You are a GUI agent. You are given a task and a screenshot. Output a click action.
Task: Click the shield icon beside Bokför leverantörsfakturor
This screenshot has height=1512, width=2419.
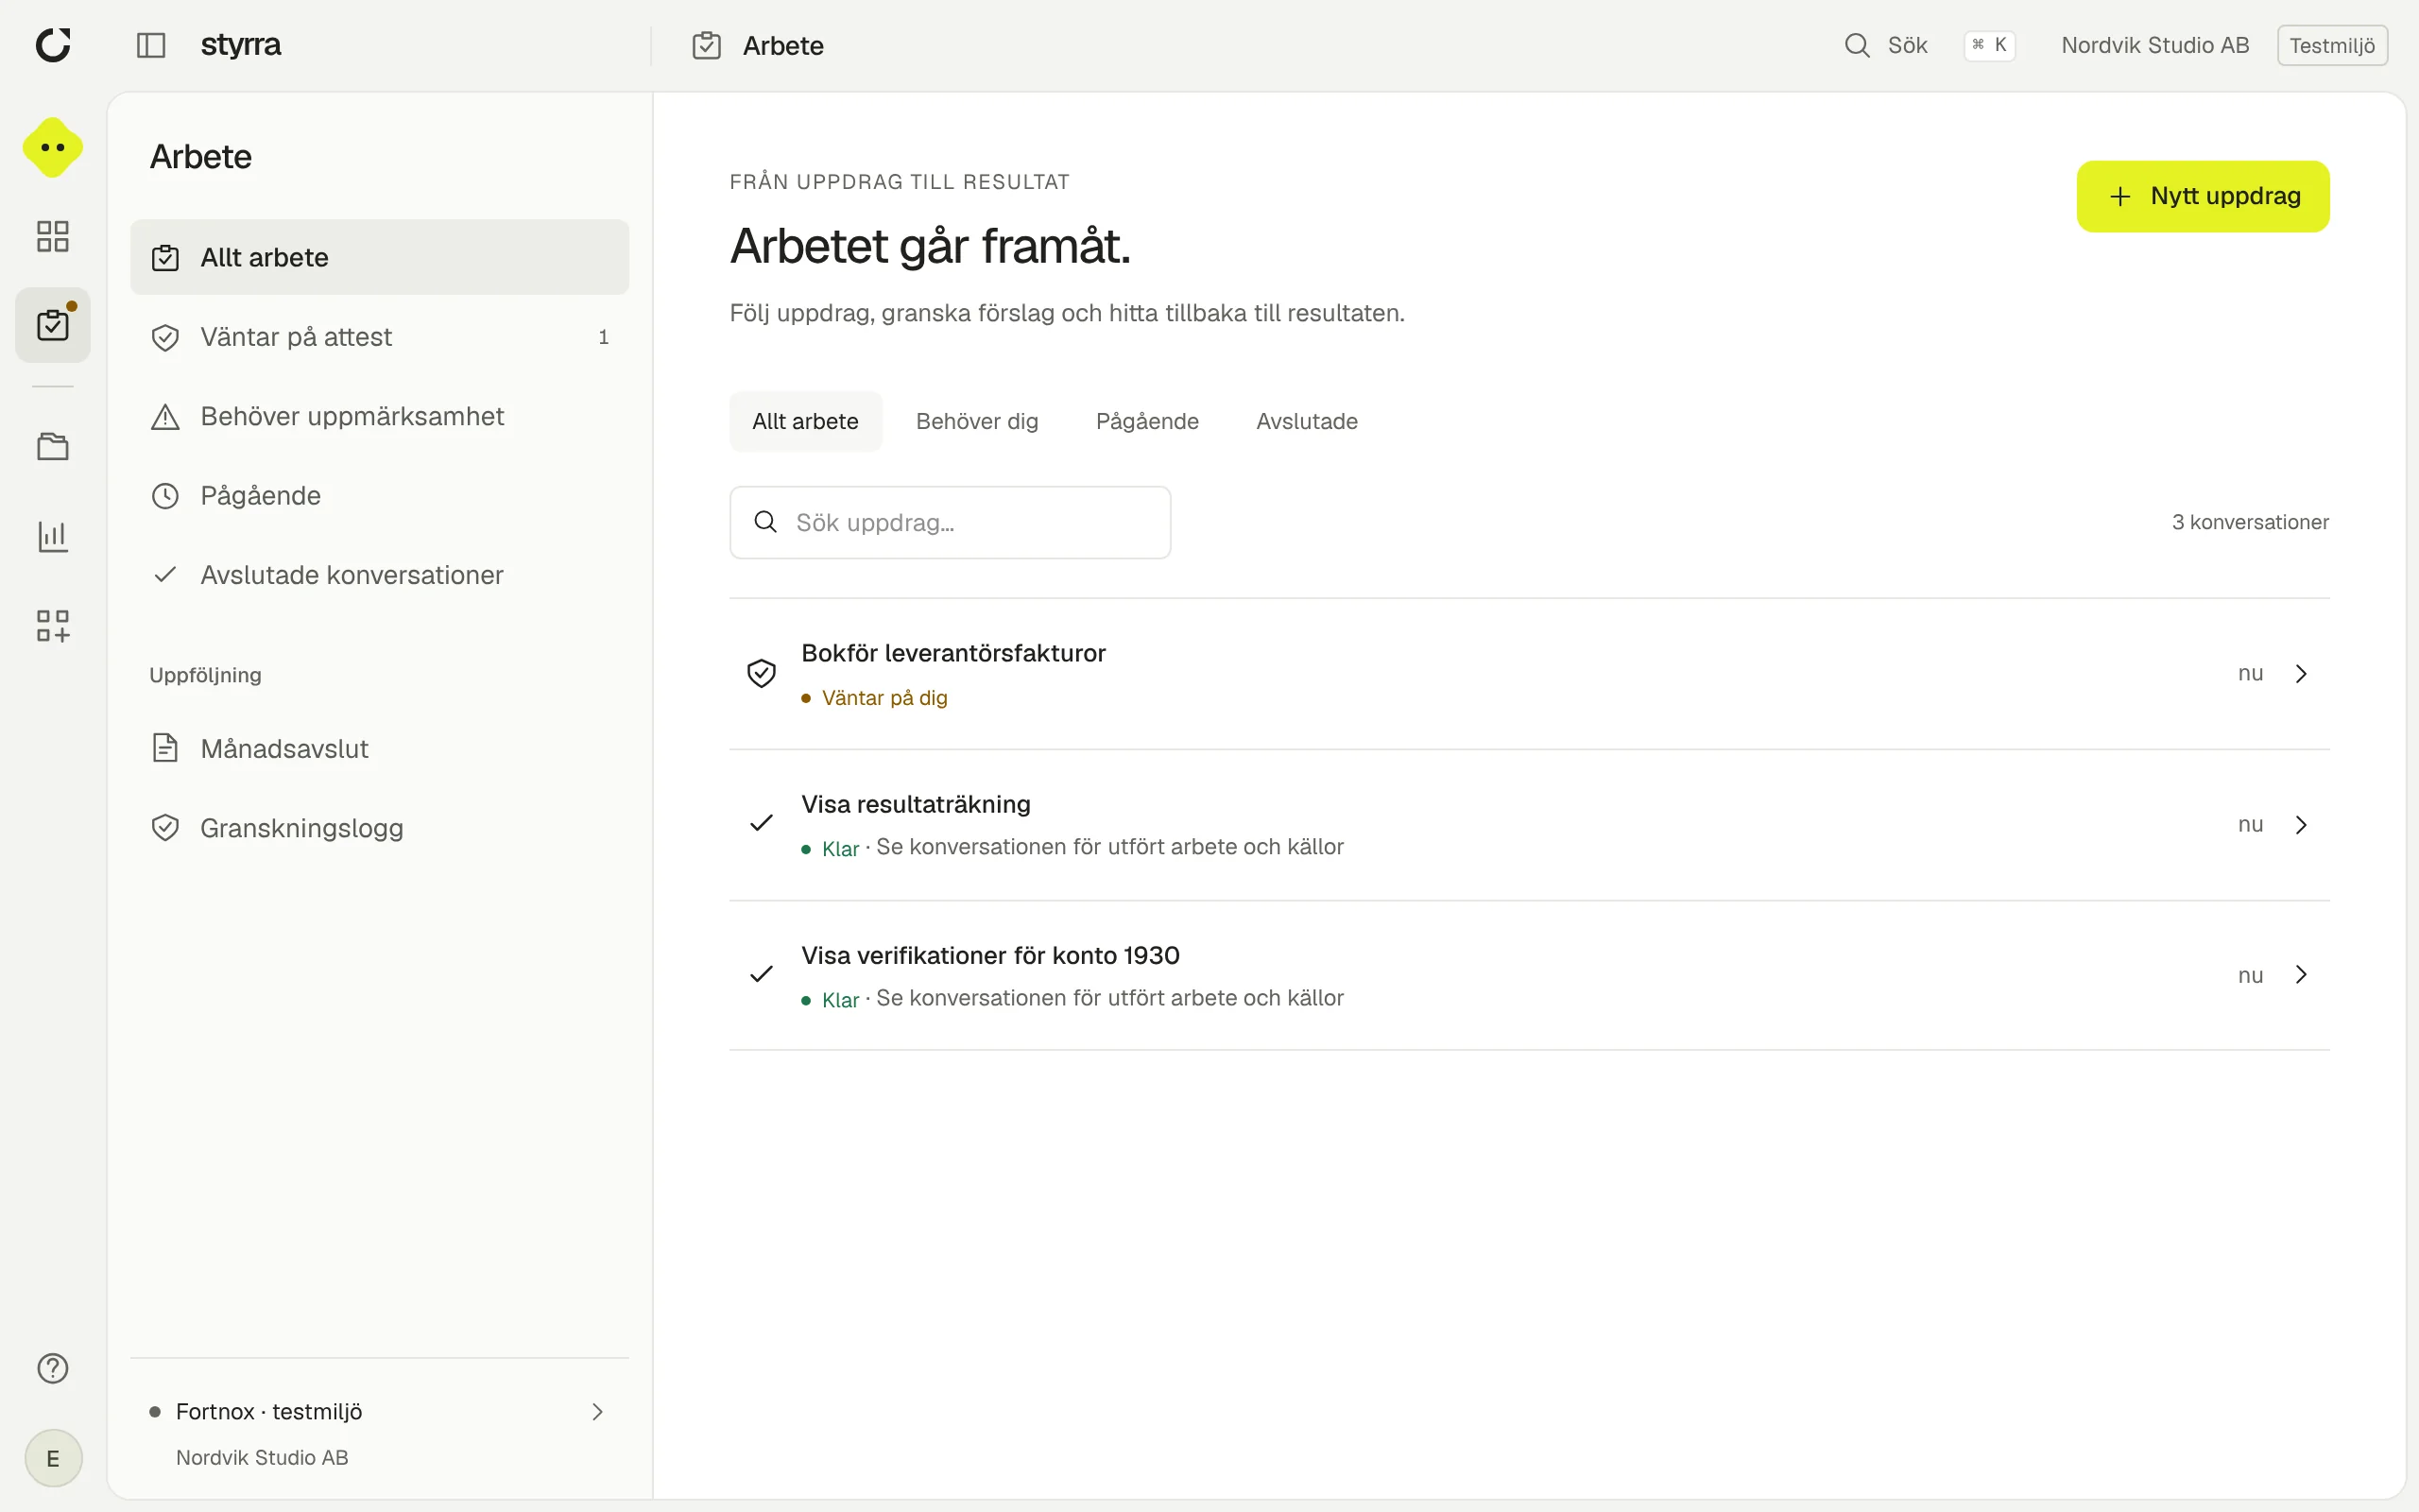(x=762, y=673)
